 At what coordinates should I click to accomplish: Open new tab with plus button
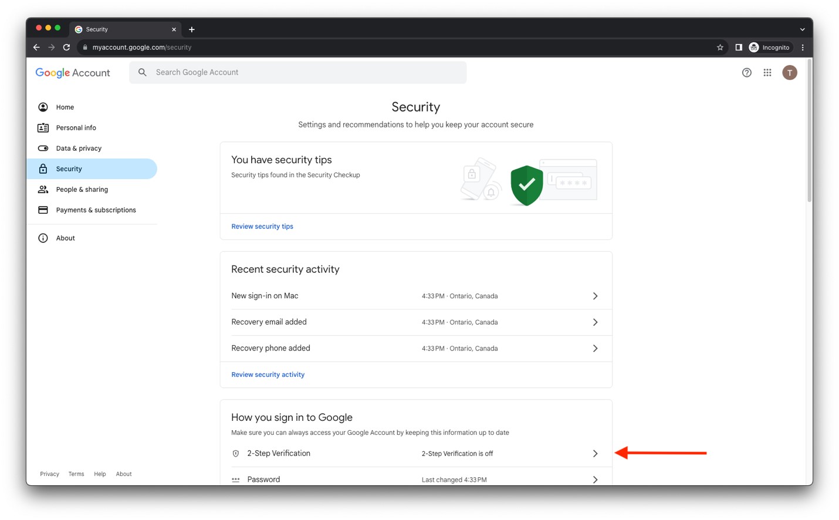(192, 29)
